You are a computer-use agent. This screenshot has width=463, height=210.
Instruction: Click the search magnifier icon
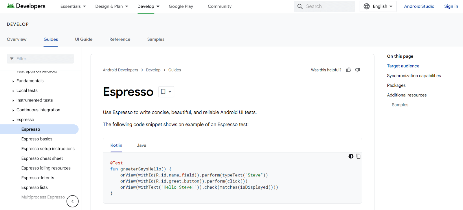[300, 6]
